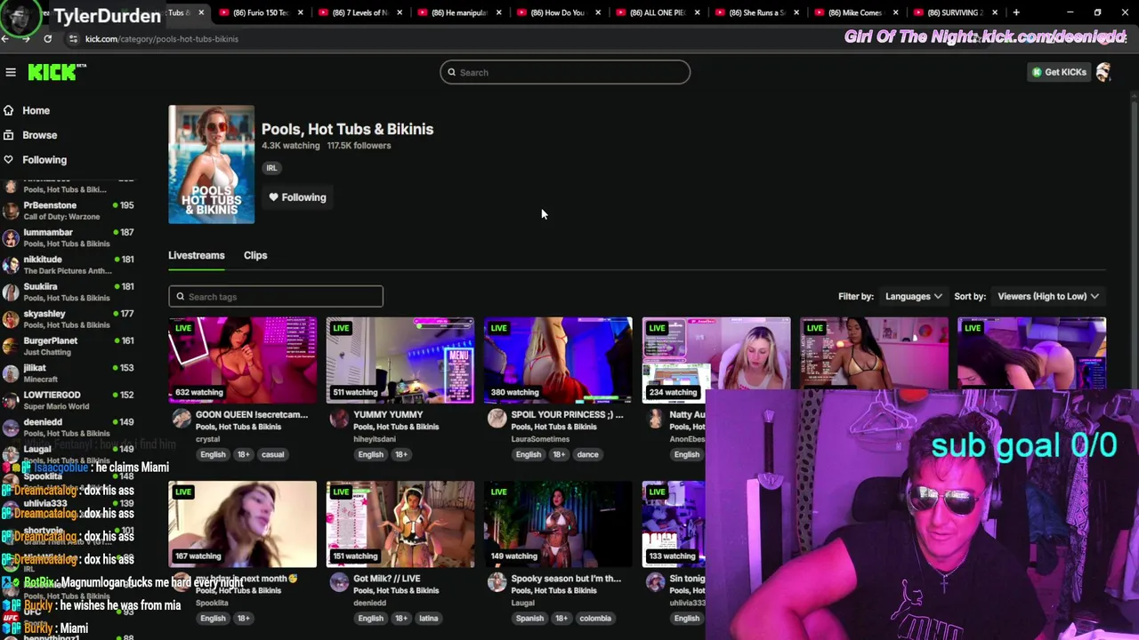The width and height of the screenshot is (1139, 640).
Task: Open Suukiira's avatar in sidebar
Action: click(x=11, y=292)
